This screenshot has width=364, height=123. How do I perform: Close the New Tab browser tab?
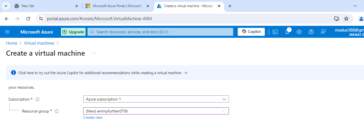(76, 6)
